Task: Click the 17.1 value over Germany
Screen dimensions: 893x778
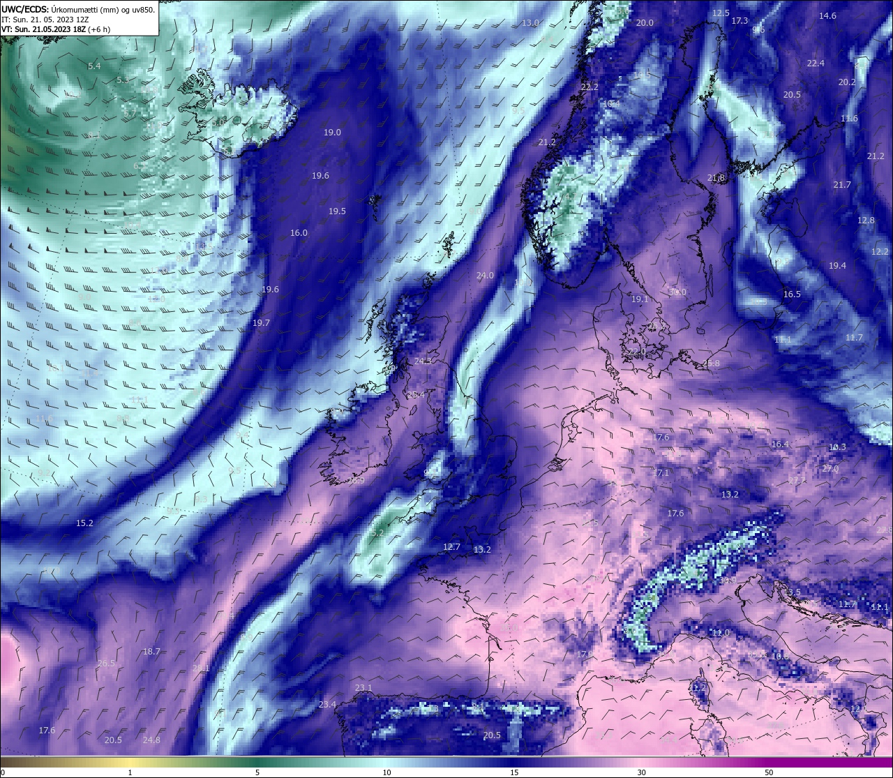Action: click(661, 472)
